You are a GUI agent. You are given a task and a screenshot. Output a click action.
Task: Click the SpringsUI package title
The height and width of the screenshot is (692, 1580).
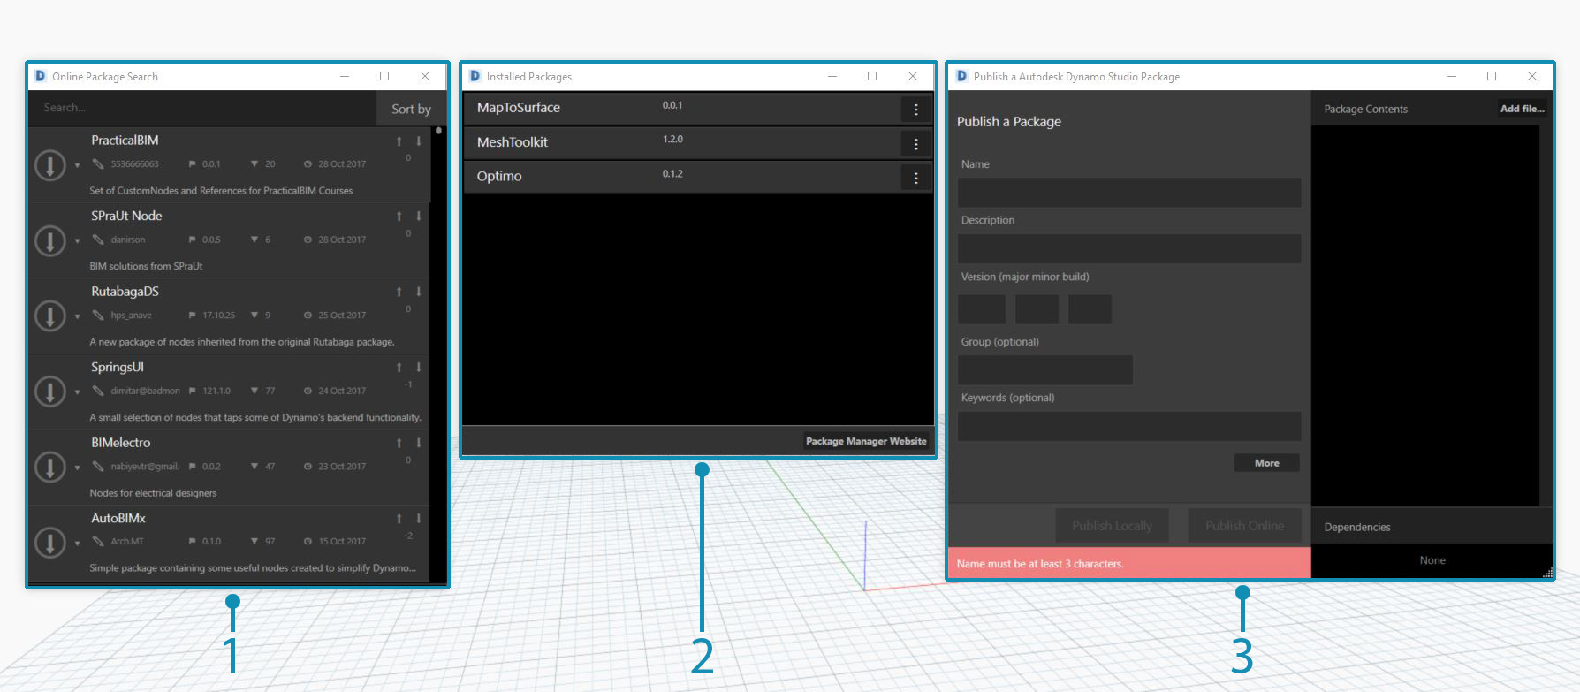118,367
